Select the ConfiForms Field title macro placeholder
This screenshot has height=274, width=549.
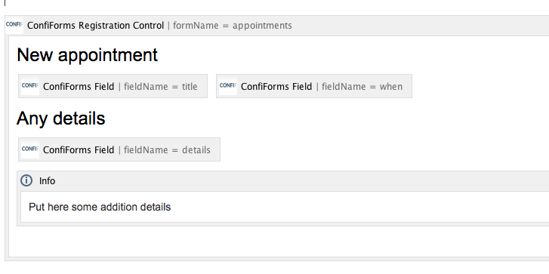(113, 86)
